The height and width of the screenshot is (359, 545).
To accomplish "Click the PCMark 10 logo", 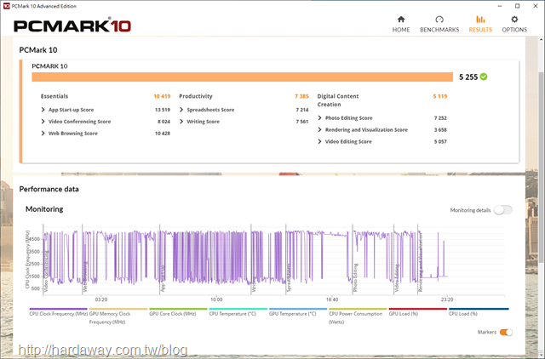I will click(x=72, y=26).
